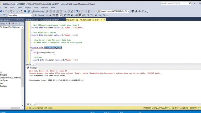Click the Increase Indent icon
The width and height of the screenshot is (201, 113).
100,15
